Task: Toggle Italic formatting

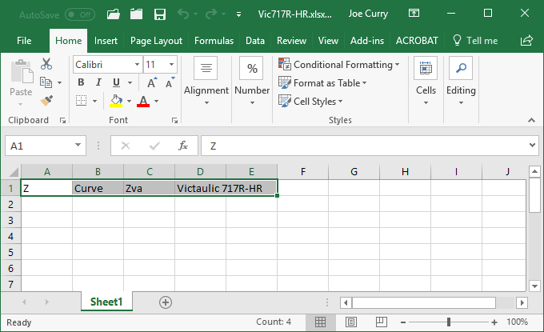Action: 99,82
